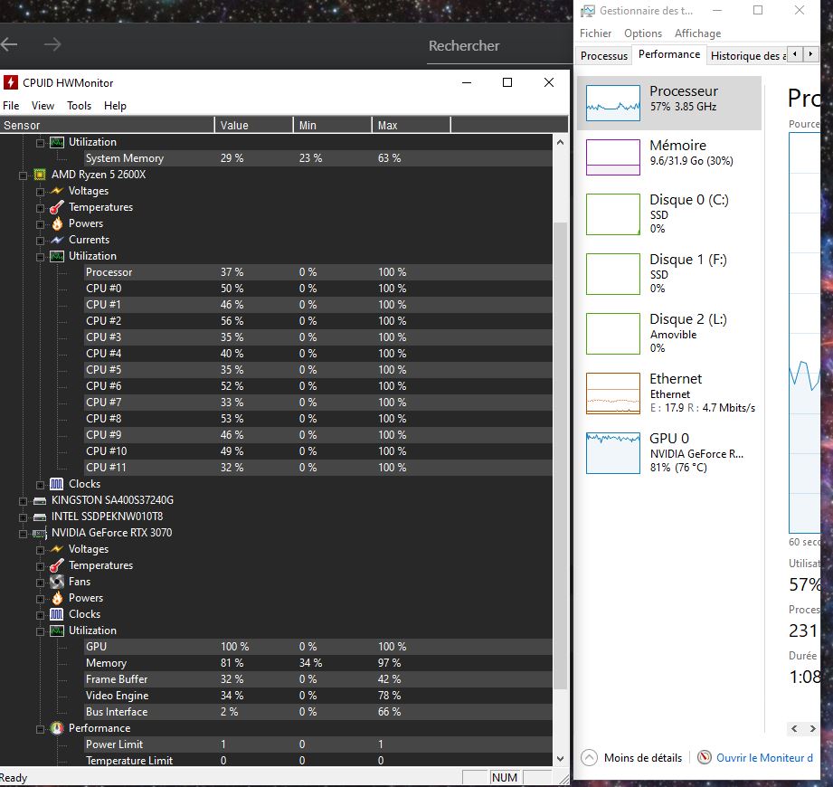This screenshot has height=787, width=833.
Task: Expand the INTEL SSDPEKNW010T8 drive node
Action: coord(24,517)
